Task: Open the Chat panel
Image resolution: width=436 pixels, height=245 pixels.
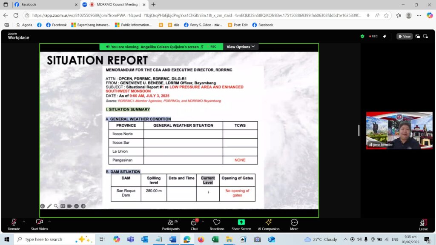Action: tap(194, 225)
